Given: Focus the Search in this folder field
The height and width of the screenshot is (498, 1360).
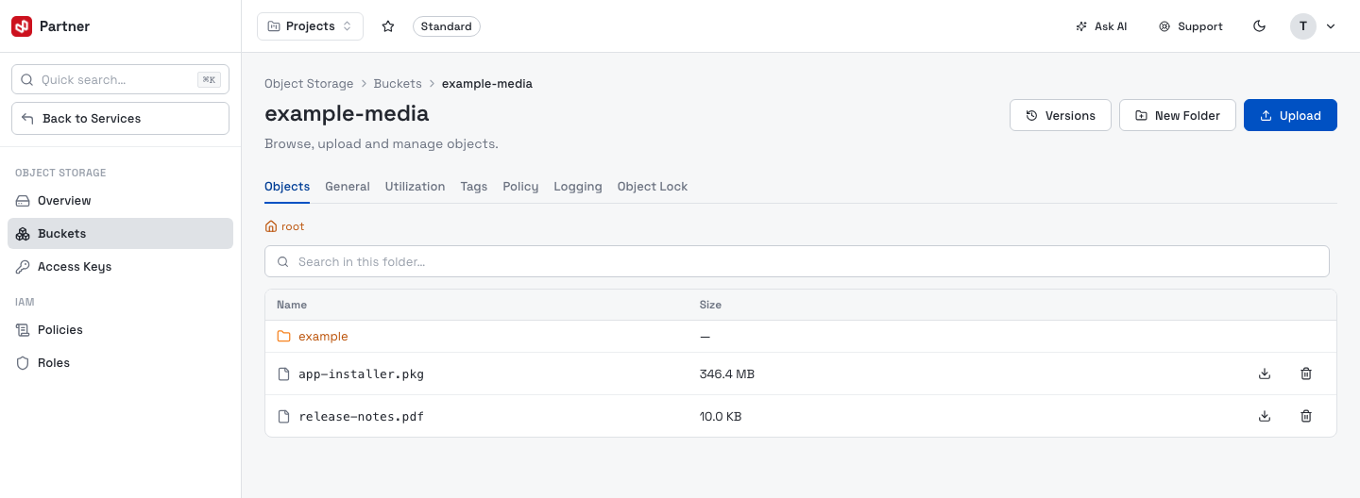Looking at the screenshot, I should tap(797, 261).
